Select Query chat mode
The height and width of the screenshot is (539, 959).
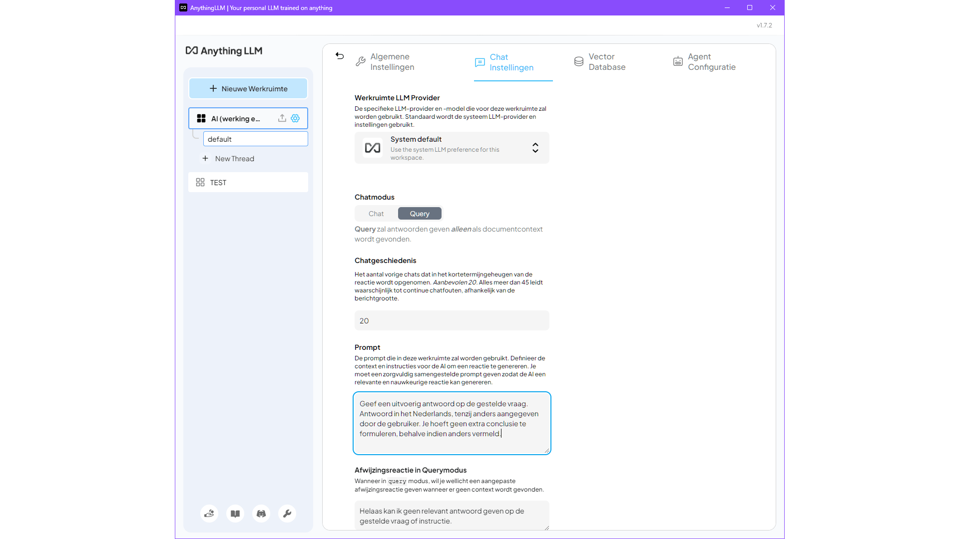tap(420, 214)
